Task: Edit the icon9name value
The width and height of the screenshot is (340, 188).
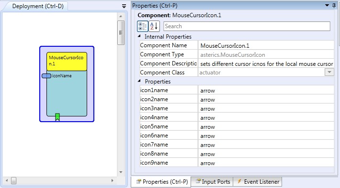Action: click(x=266, y=163)
